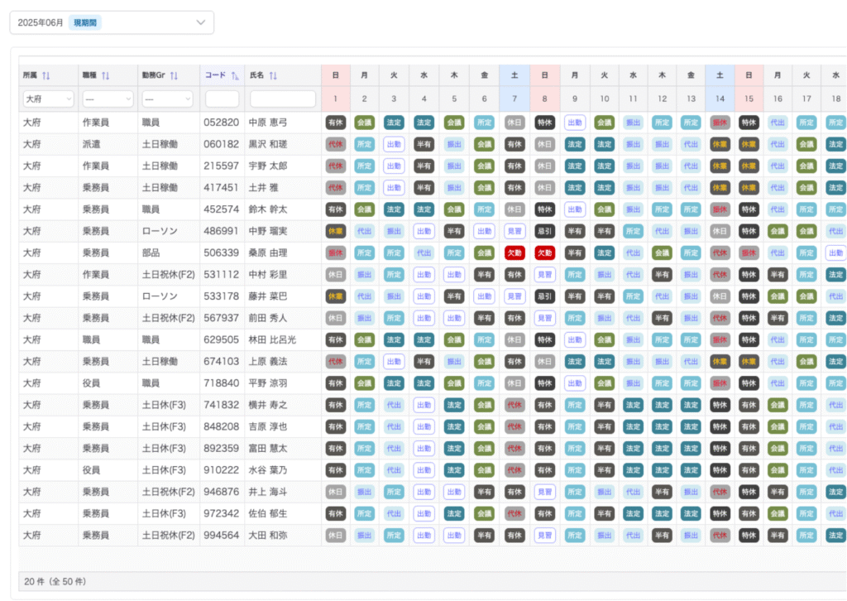This screenshot has height=601, width=847.
Task: Toggle the コード column sort icon
Action: (235, 76)
